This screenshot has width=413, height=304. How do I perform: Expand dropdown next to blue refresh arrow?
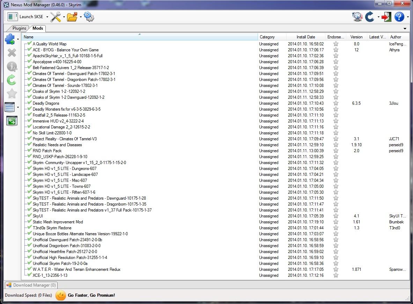point(378,17)
